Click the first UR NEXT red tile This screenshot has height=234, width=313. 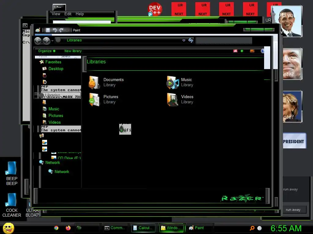tap(179, 9)
